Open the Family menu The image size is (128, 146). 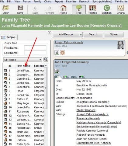tap(37, 2)
